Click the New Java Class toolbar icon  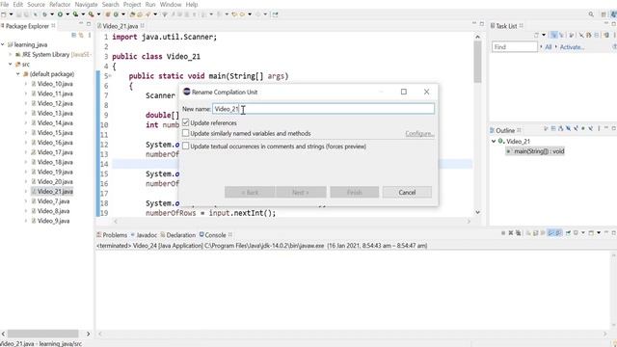[116, 14]
